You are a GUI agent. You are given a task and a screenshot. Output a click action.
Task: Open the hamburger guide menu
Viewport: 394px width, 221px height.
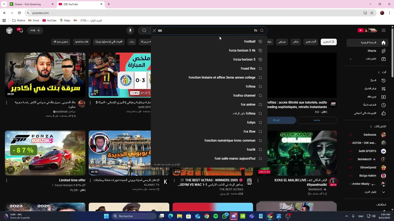coord(384,30)
